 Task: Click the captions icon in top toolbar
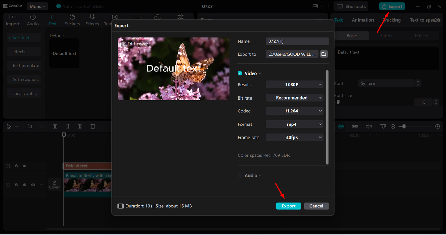[x=137, y=17]
